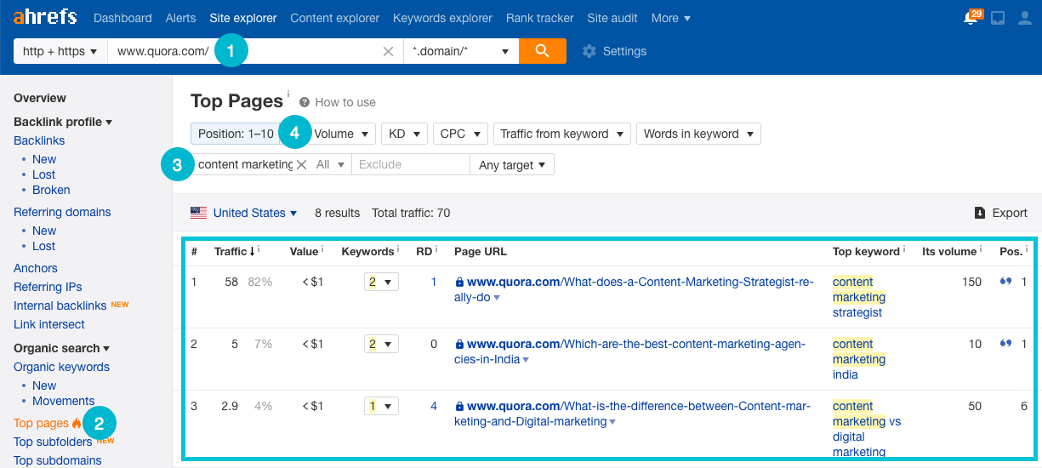
Task: Open Internal backlinks in sidebar
Action: pos(60,305)
